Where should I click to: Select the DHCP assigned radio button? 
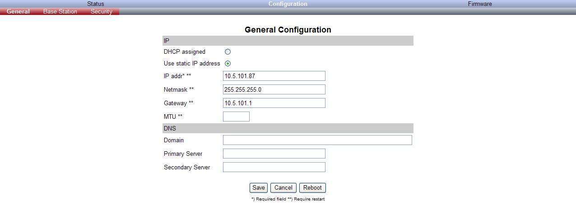click(228, 52)
